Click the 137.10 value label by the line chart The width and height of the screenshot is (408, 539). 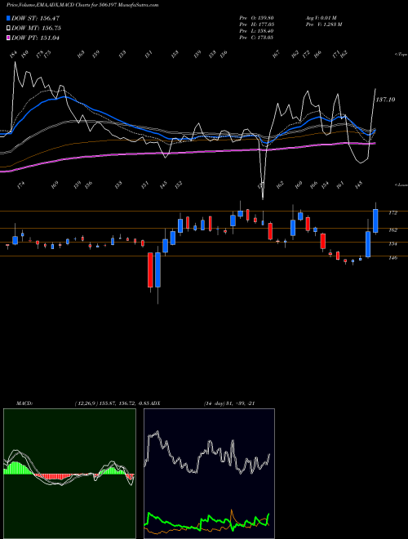tap(386, 100)
